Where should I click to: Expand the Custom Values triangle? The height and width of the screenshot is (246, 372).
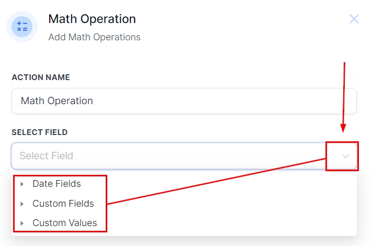[x=22, y=223]
